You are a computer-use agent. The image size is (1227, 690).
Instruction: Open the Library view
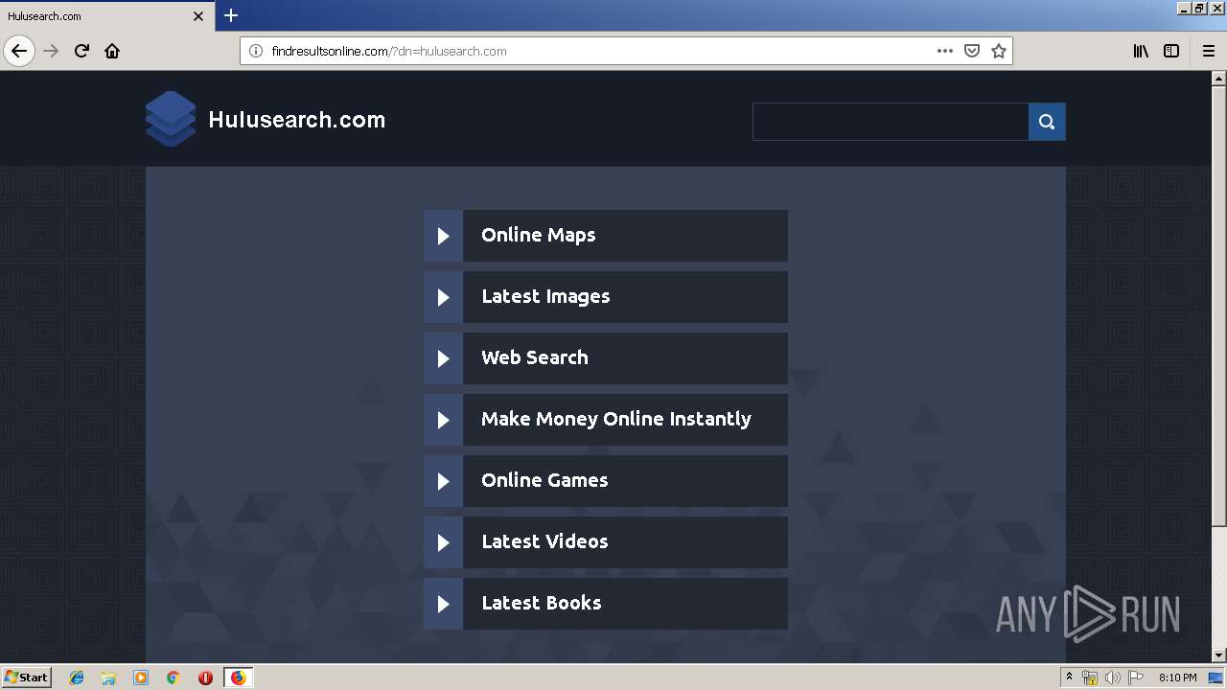pyautogui.click(x=1141, y=51)
